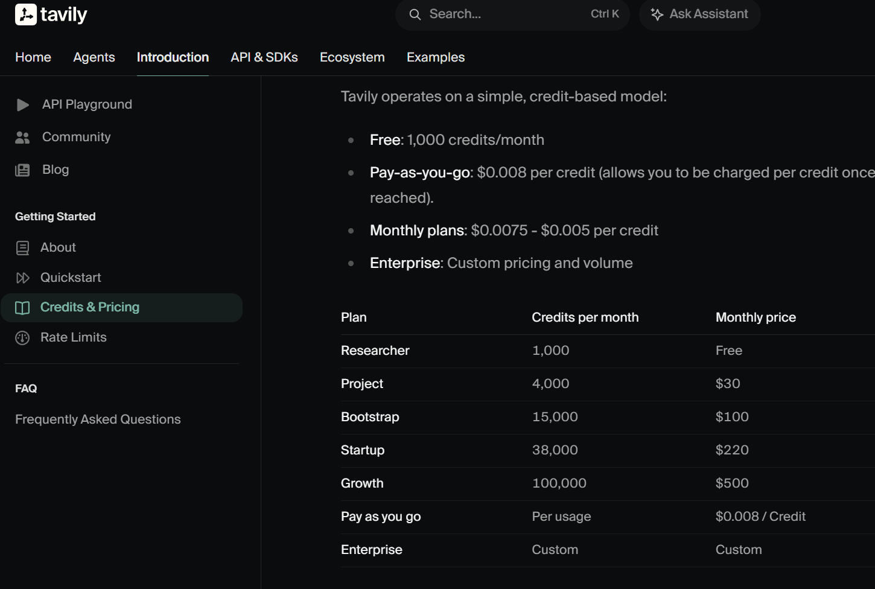Focus the Search input field
The image size is (875, 589).
point(512,14)
